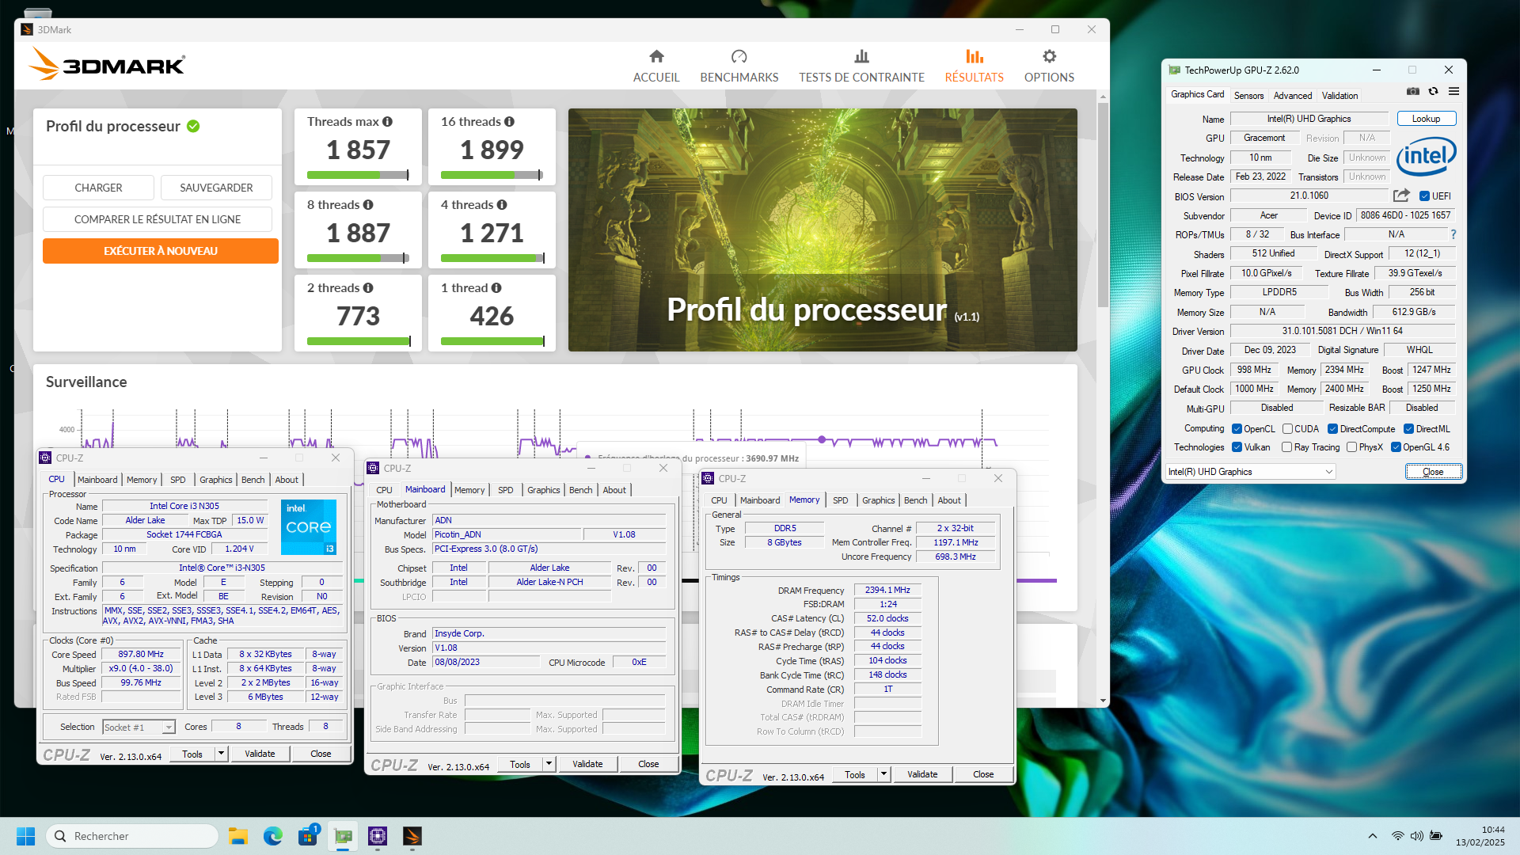Click the 3DMark vertical scrollbar

(x=1103, y=204)
